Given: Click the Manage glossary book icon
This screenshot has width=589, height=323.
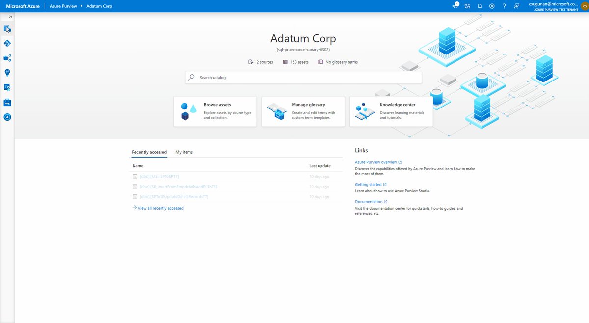Looking at the screenshot, I should [x=276, y=112].
